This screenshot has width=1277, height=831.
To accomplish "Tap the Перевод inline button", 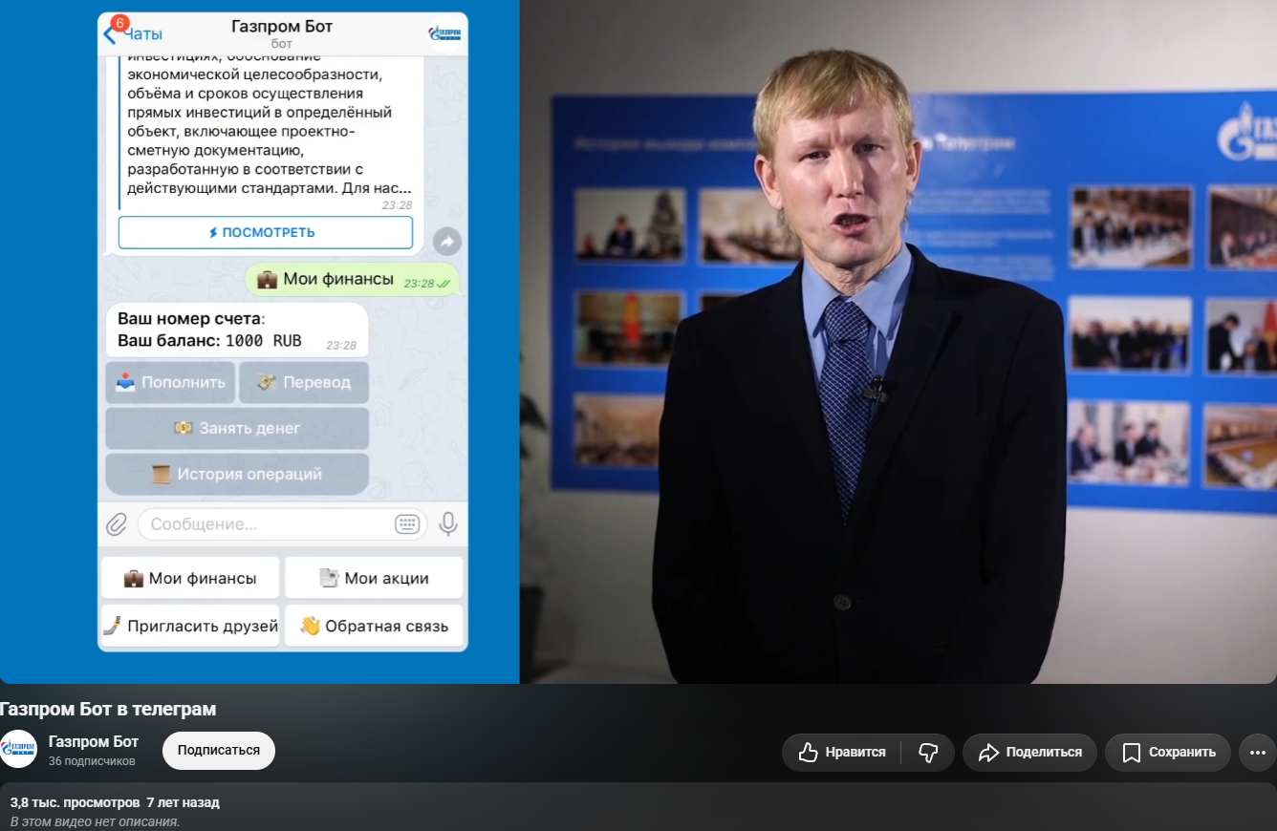I will (x=304, y=382).
